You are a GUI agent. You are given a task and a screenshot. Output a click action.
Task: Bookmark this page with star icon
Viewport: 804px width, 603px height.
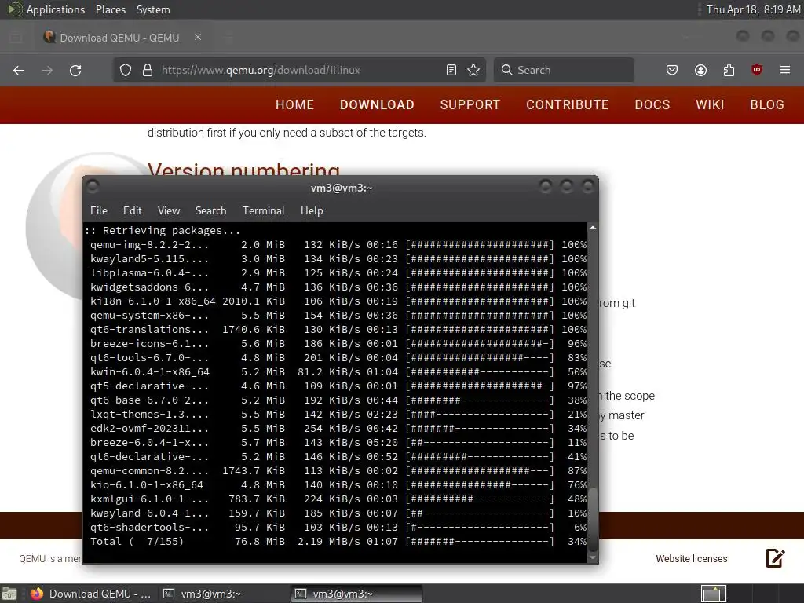point(473,70)
